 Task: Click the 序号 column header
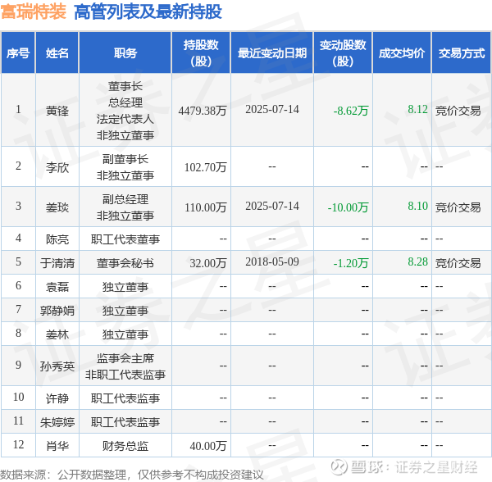pos(18,52)
